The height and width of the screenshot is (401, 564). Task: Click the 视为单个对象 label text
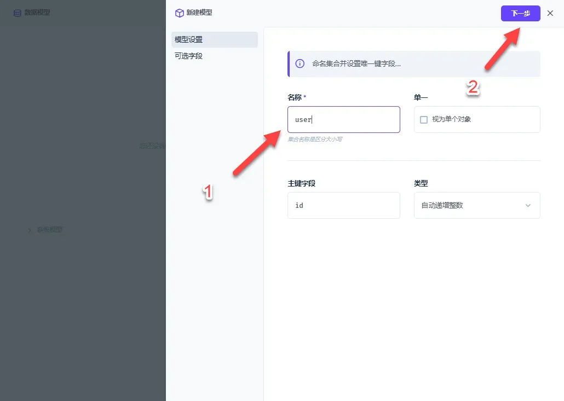point(451,119)
